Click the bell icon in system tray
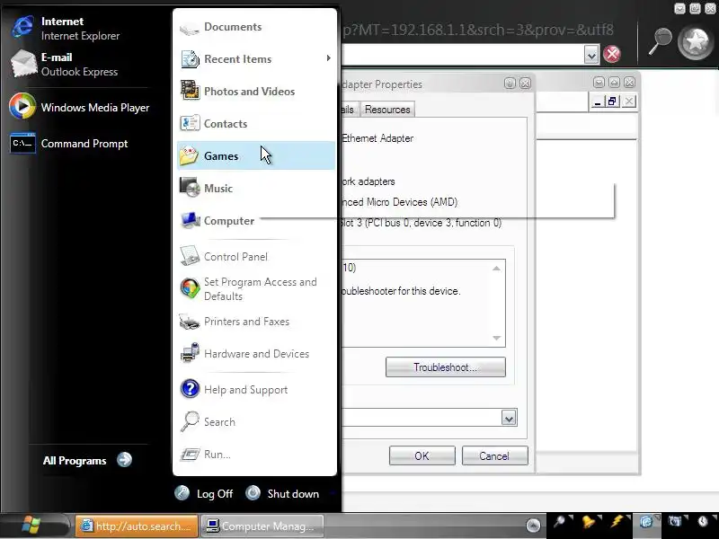This screenshot has height=539, width=719. click(x=589, y=522)
